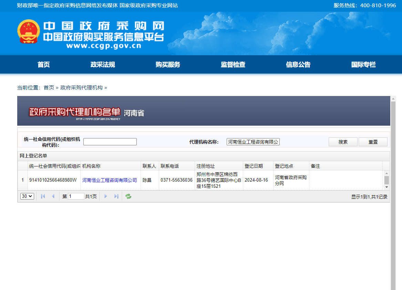Image resolution: width=402 pixels, height=290 pixels.
Task: Click the 重置 reset button
Action: [373, 142]
